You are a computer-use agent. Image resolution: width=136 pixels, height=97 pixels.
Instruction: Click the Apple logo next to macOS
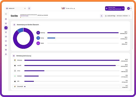[15, 66]
